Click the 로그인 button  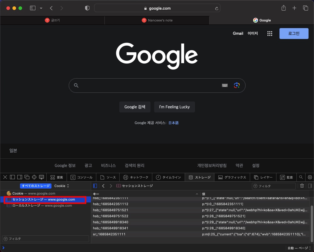coord(294,33)
